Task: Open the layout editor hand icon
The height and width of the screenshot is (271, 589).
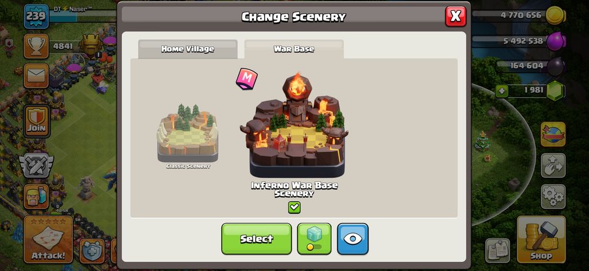Action: [553, 165]
